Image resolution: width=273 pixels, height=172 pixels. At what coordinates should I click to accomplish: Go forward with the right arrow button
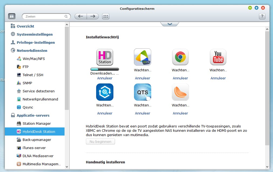pyautogui.click(x=93, y=16)
